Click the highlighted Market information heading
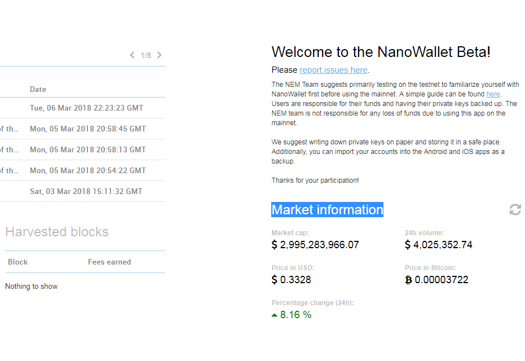The height and width of the screenshot is (361, 525). pos(327,210)
